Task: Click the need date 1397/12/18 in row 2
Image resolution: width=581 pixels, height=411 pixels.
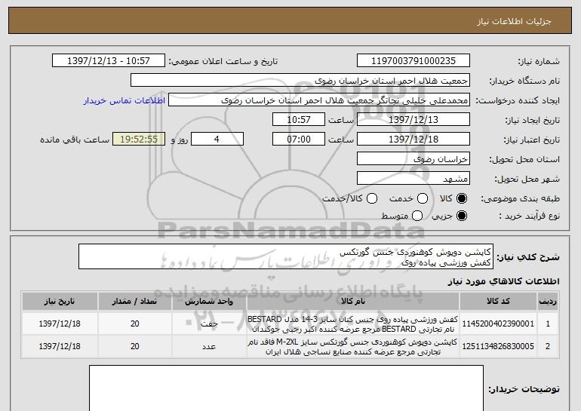Action: coord(60,346)
